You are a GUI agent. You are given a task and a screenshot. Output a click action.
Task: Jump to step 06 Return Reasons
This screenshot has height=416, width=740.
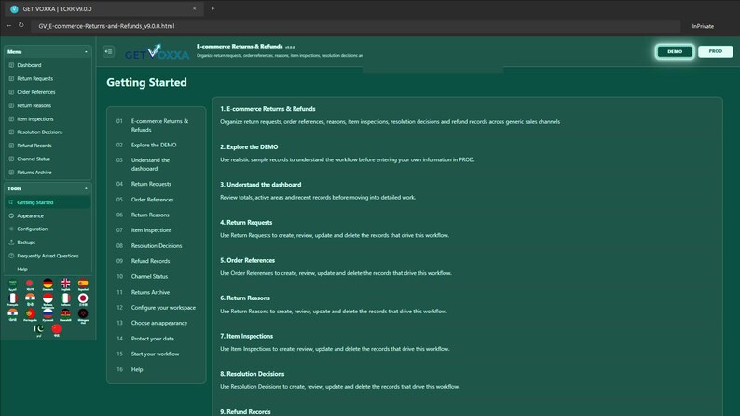pyautogui.click(x=157, y=215)
